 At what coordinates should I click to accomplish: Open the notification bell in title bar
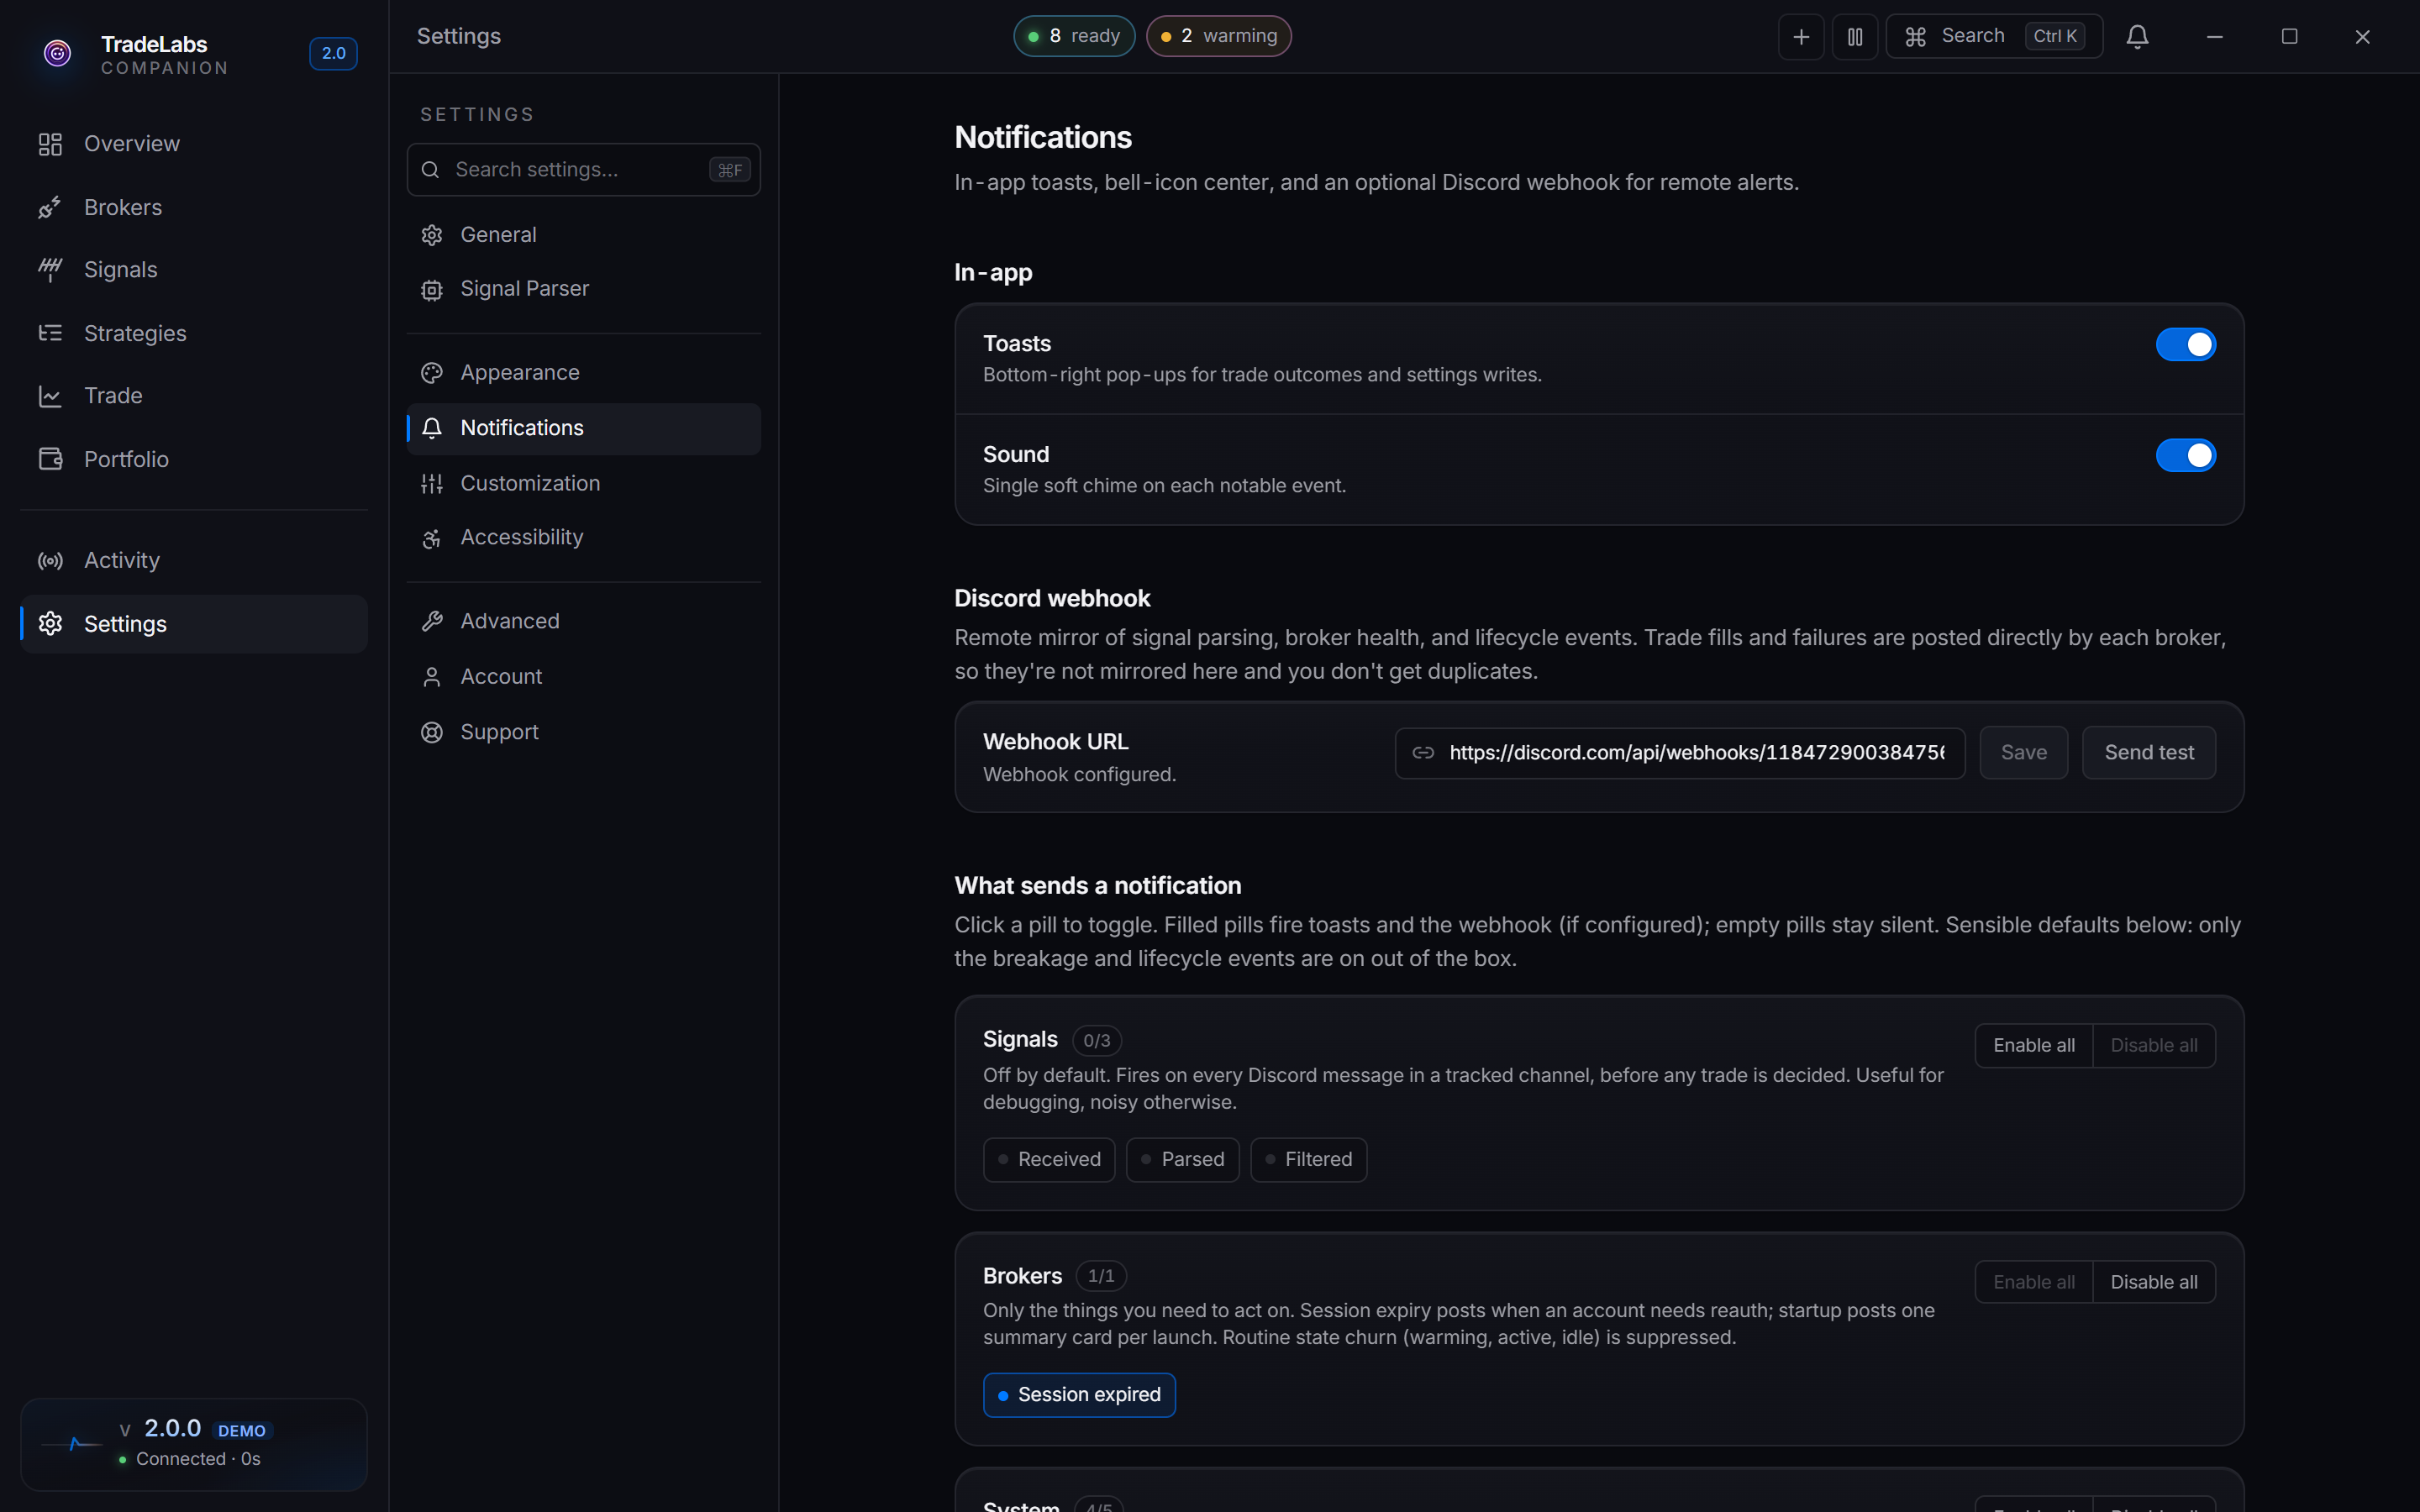pos(2137,37)
